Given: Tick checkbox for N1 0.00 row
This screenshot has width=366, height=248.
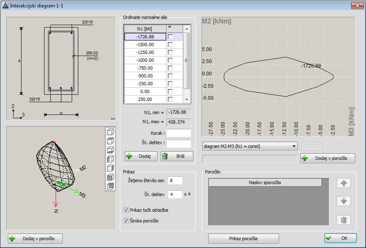Looking at the screenshot, I should pos(170,91).
